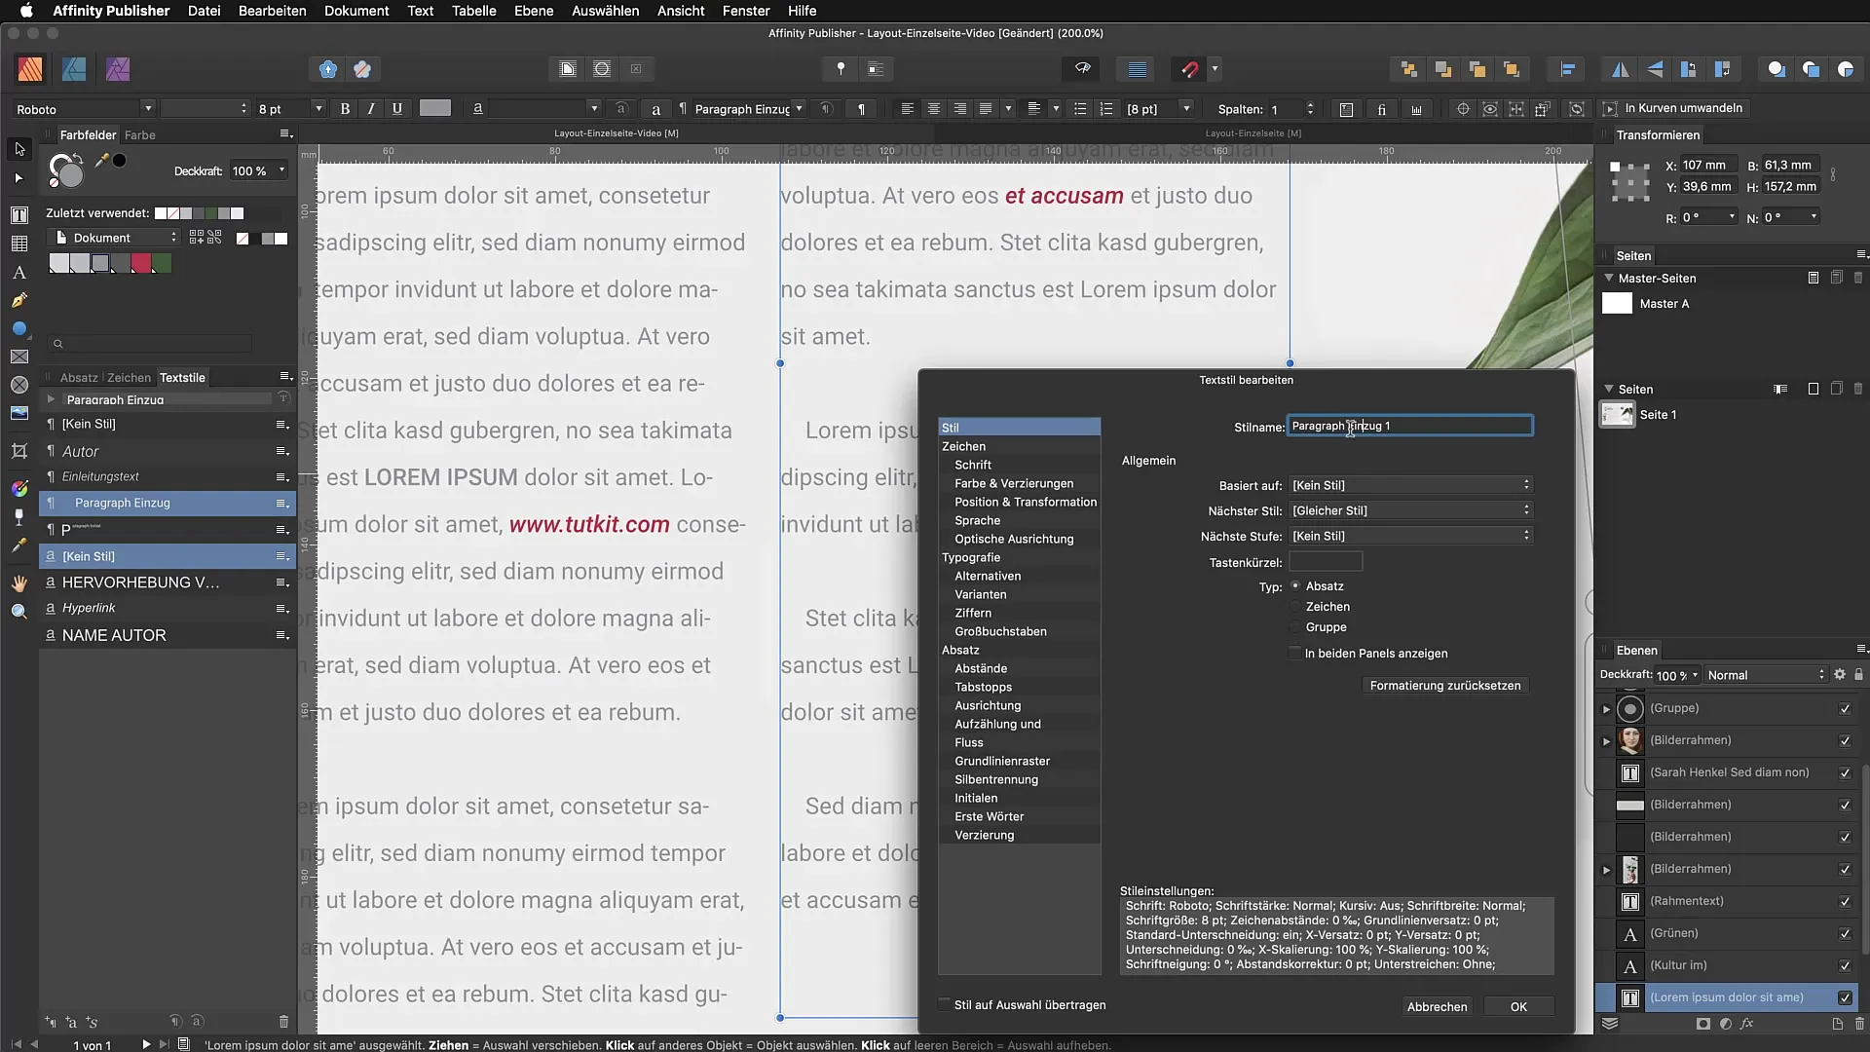The width and height of the screenshot is (1870, 1052).
Task: Select Gruppe type radio button
Action: tap(1295, 626)
